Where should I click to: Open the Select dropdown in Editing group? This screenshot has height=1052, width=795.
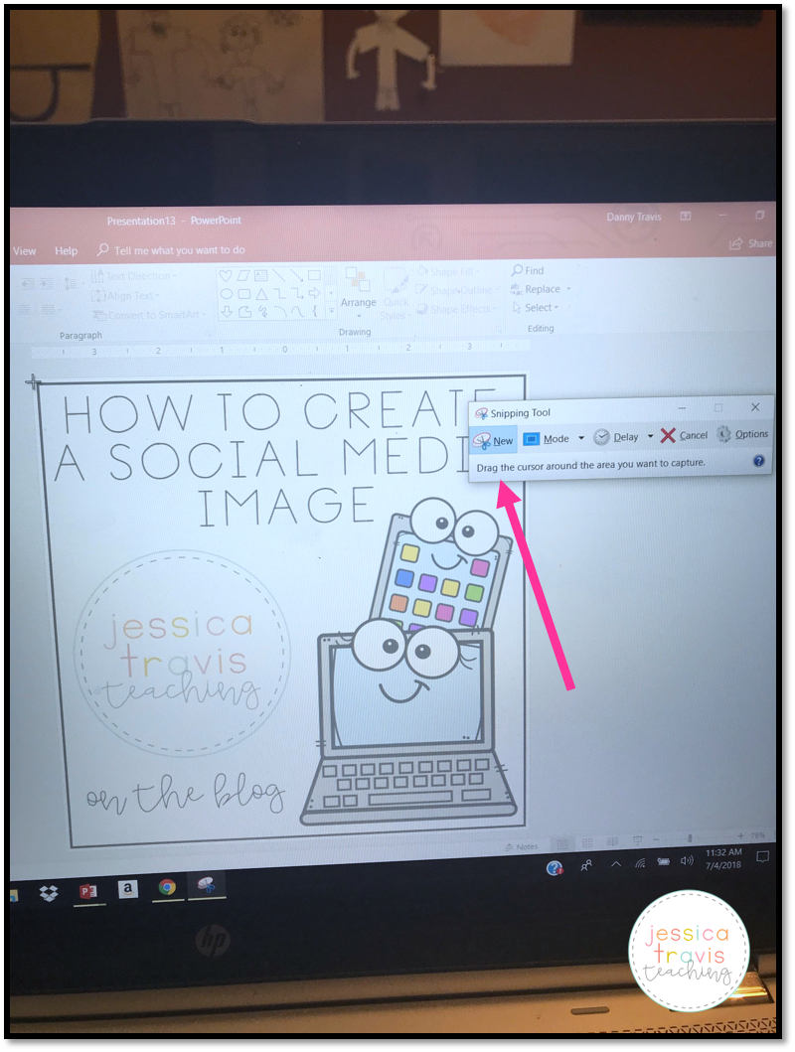pyautogui.click(x=536, y=307)
